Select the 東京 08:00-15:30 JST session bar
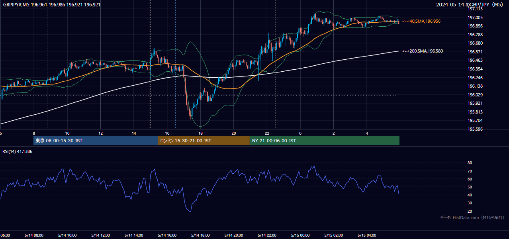The width and height of the screenshot is (509, 239). pos(96,141)
